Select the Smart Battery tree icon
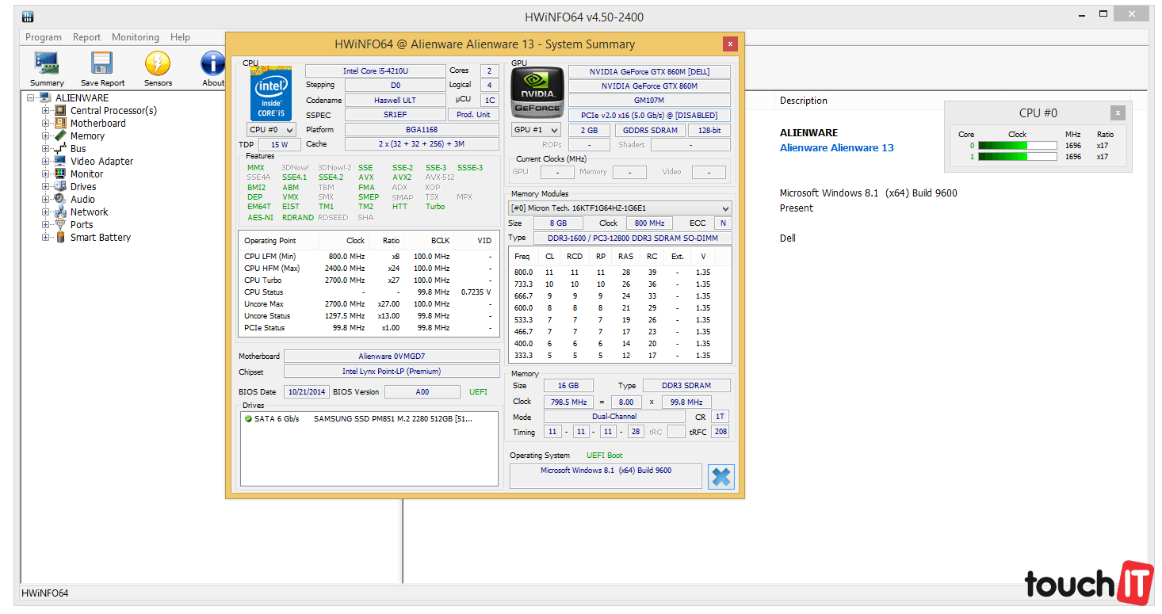 [60, 238]
